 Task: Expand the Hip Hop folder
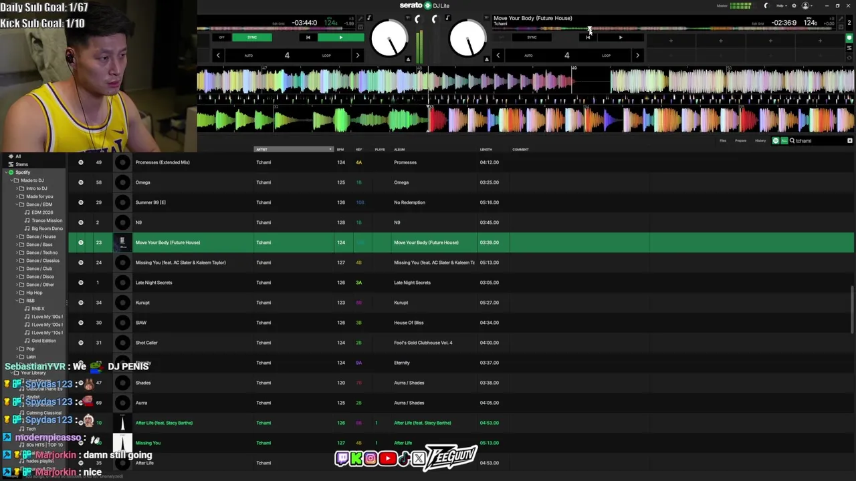tap(15, 293)
